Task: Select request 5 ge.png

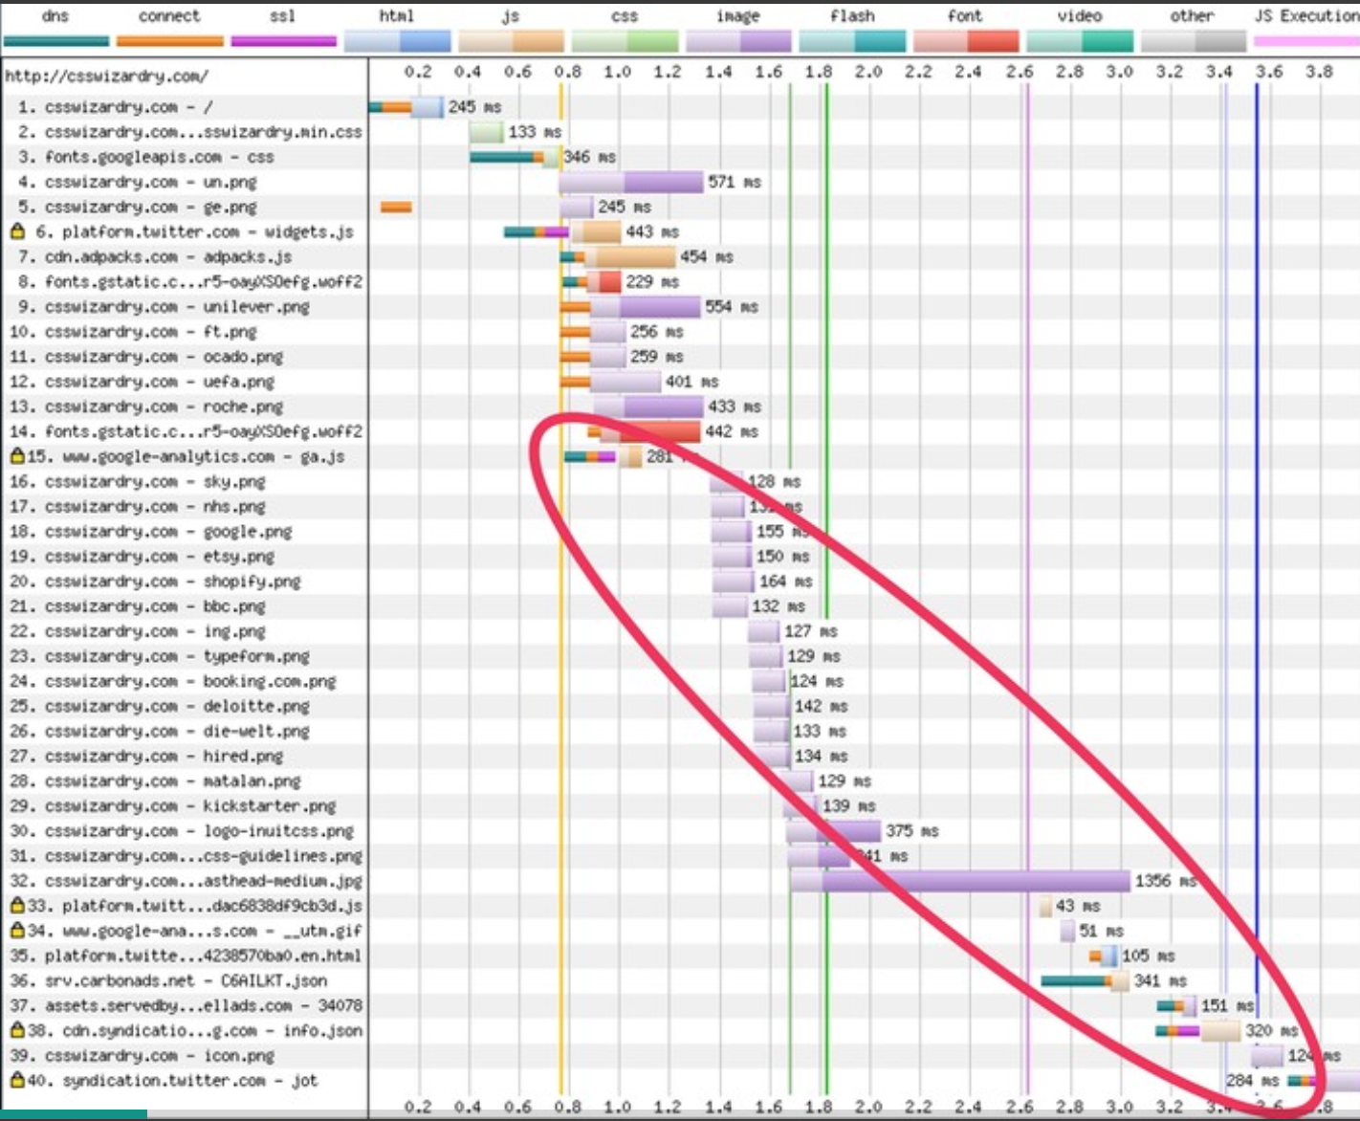Action: tap(137, 207)
